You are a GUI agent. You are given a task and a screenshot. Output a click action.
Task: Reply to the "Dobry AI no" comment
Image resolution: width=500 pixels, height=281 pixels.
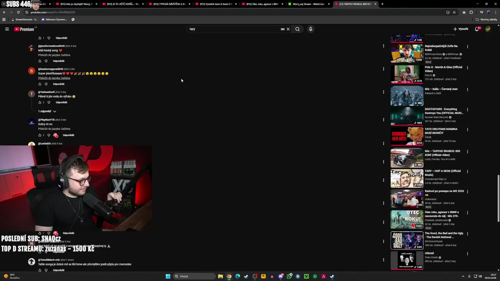pos(68,135)
